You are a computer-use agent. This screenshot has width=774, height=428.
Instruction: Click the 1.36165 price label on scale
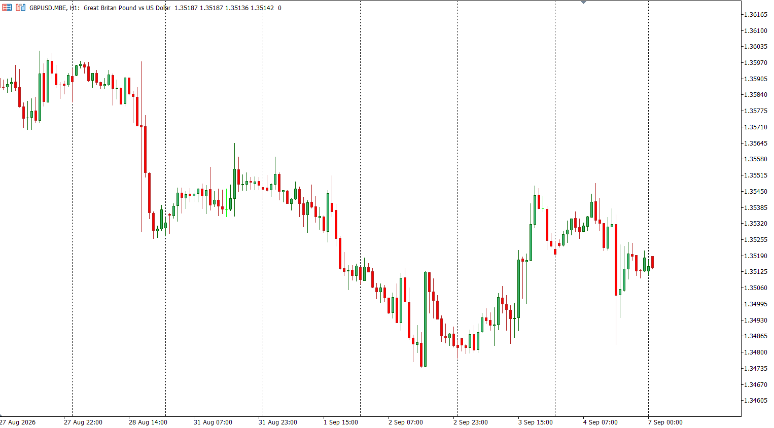point(755,15)
